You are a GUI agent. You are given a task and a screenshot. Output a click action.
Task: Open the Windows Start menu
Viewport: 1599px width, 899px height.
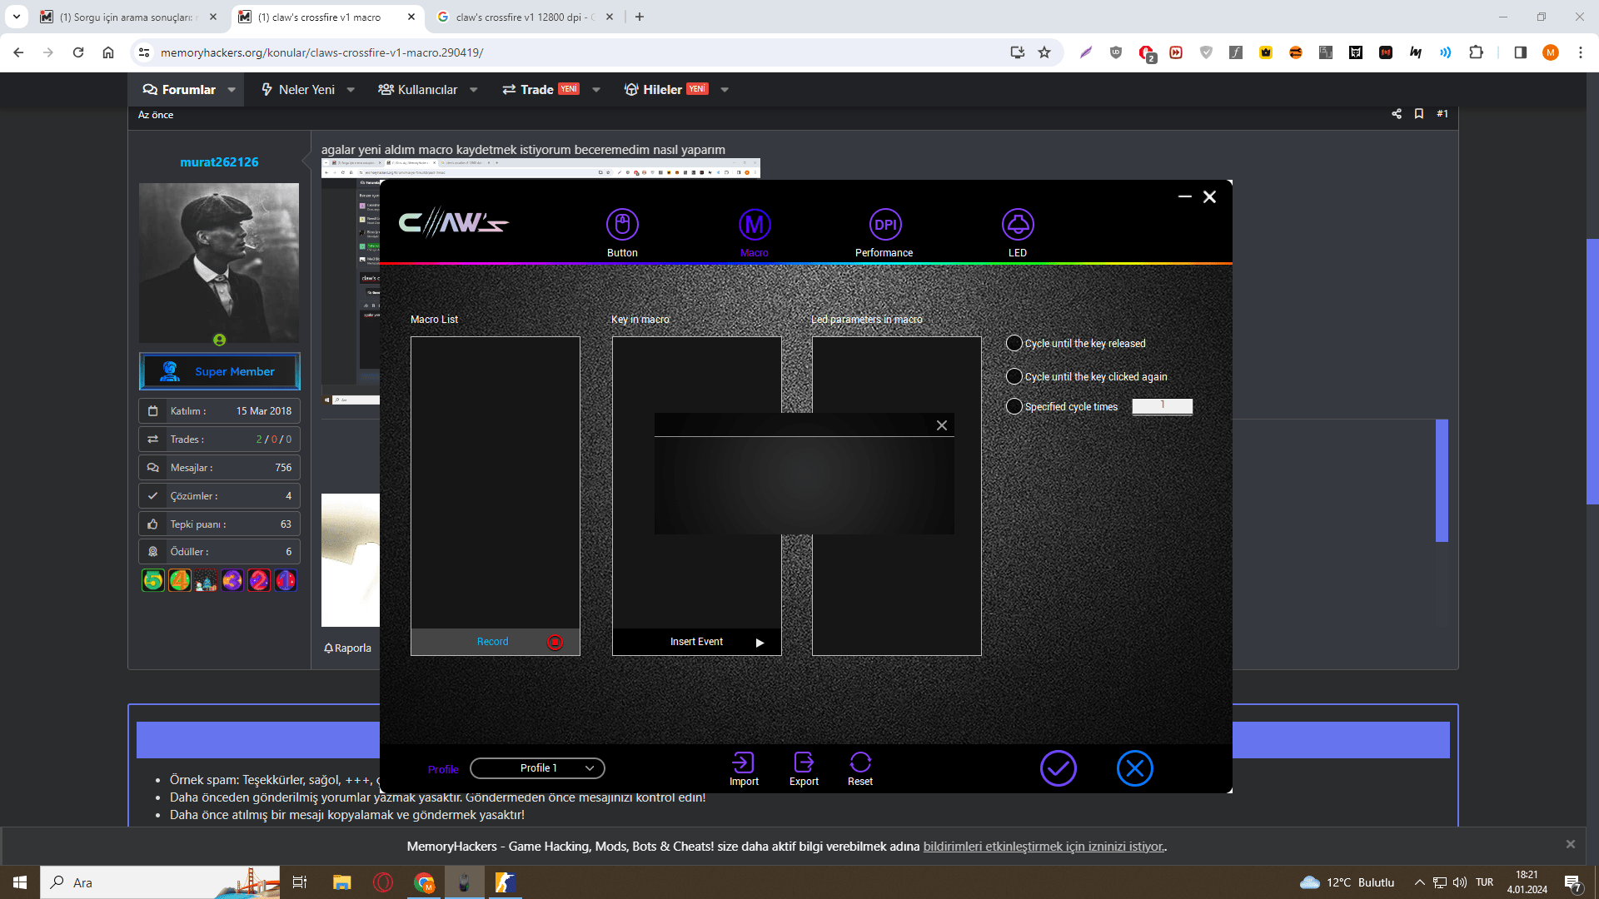click(20, 882)
